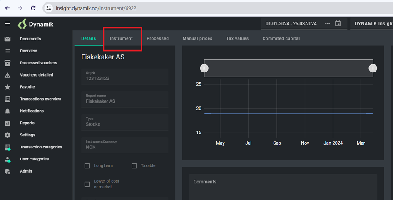393x200 pixels.
Task: Open Reports in the sidebar
Action: coord(27,123)
